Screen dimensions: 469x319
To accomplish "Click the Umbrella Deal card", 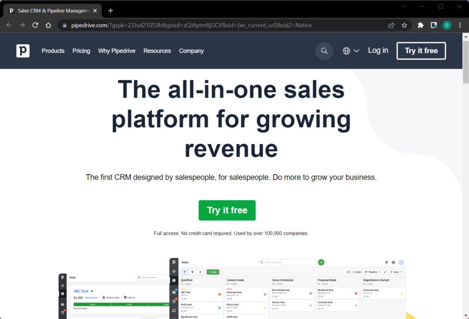I will point(338,305).
